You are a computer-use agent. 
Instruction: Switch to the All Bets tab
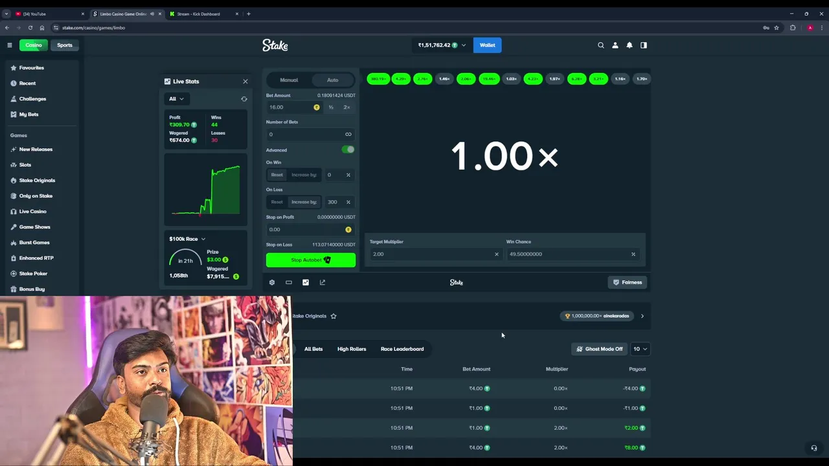pyautogui.click(x=313, y=349)
